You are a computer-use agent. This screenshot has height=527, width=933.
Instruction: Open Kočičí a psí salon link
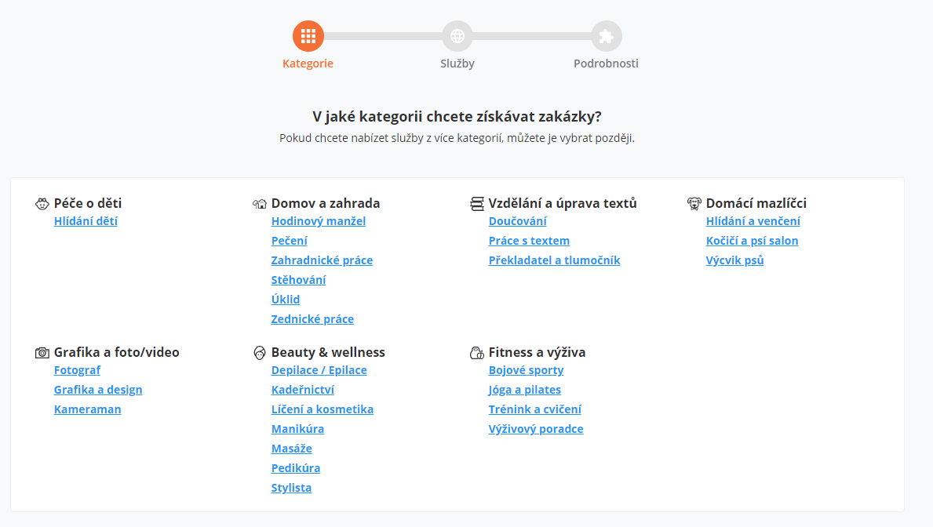click(752, 241)
